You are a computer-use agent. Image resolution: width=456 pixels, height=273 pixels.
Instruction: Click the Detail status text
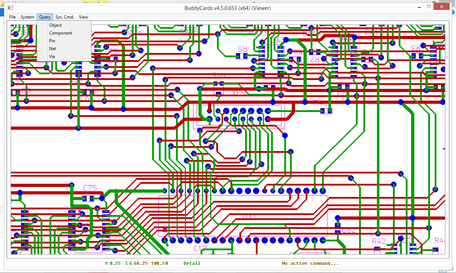pos(192,263)
